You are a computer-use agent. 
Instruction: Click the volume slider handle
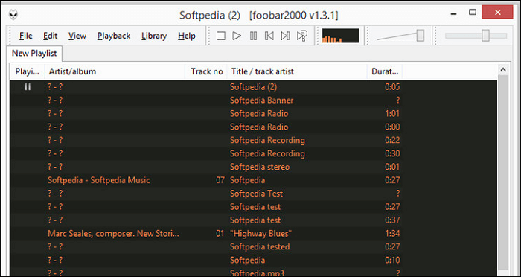421,36
